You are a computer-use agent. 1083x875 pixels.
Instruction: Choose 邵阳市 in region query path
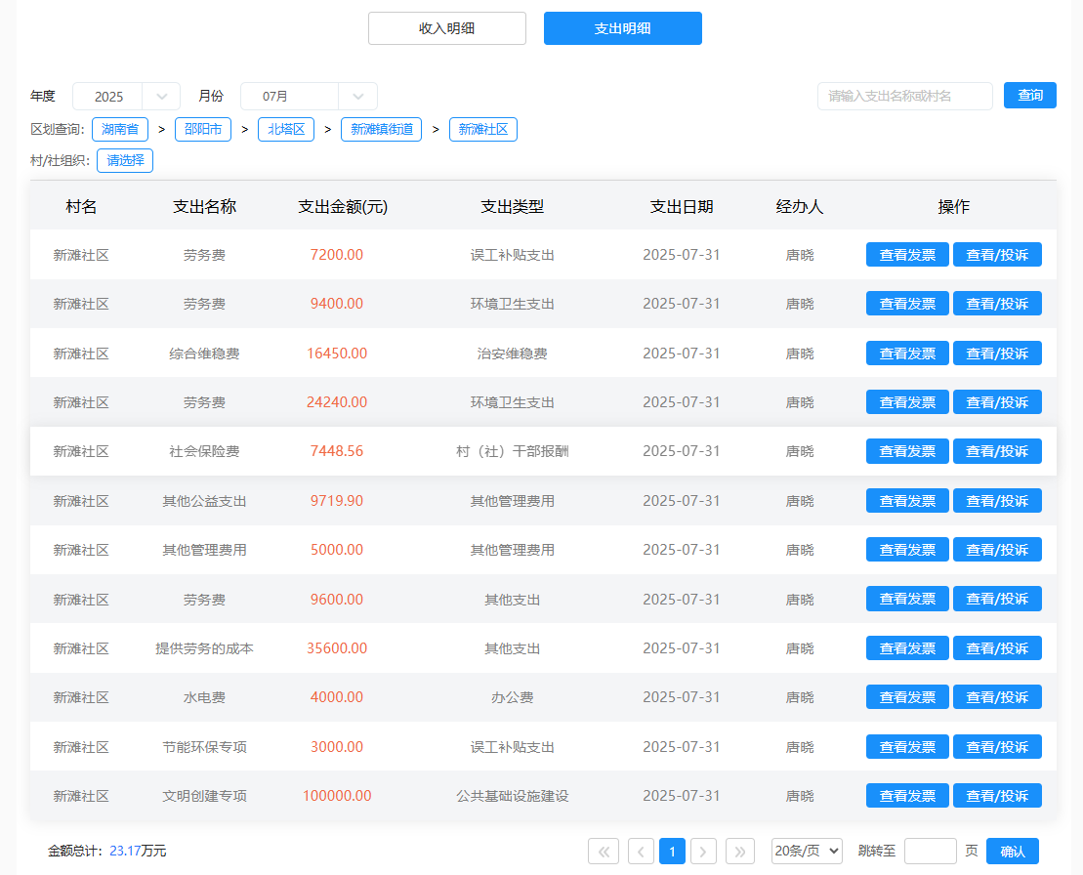point(203,129)
